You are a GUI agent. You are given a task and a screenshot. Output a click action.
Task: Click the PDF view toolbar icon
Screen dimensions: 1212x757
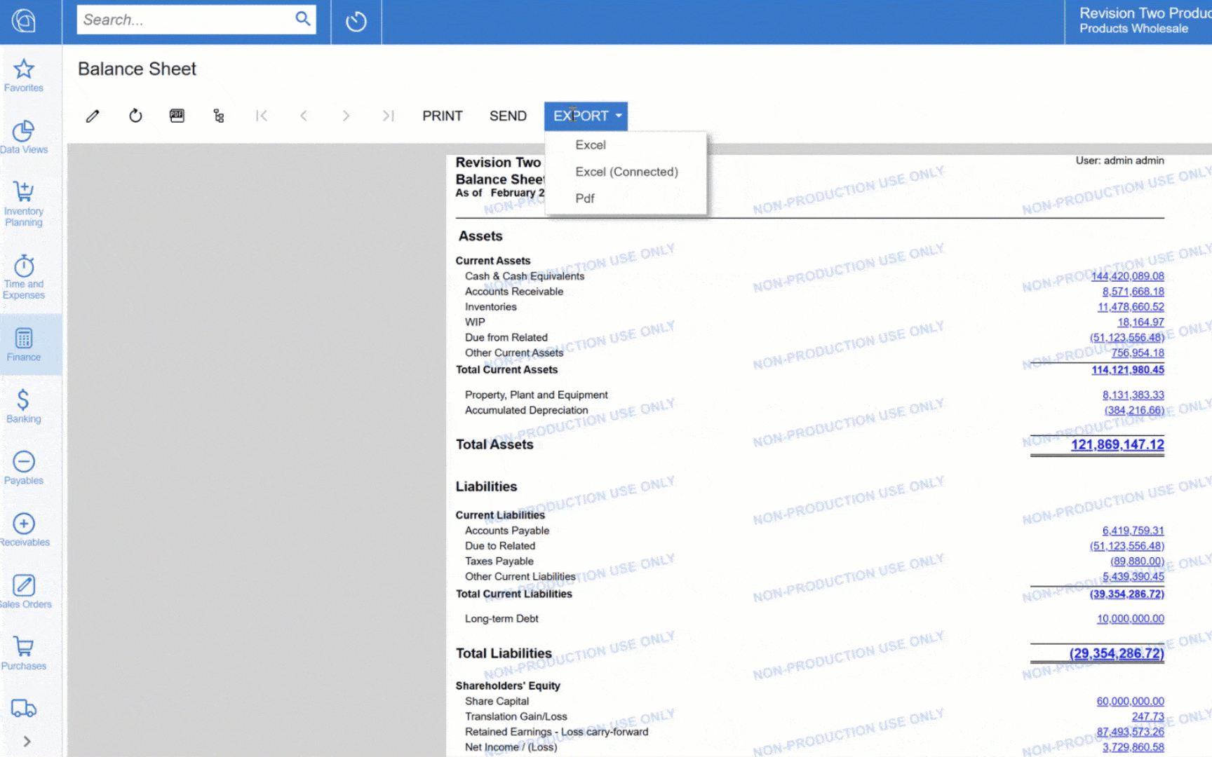point(177,116)
